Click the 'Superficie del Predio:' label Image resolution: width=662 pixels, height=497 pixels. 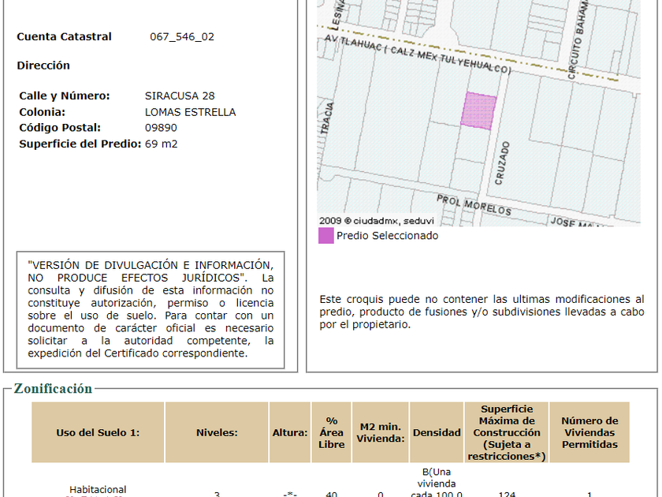click(80, 144)
